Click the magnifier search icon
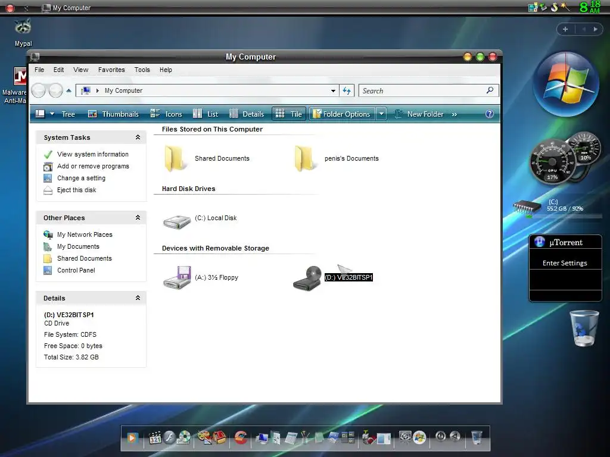 [x=490, y=90]
